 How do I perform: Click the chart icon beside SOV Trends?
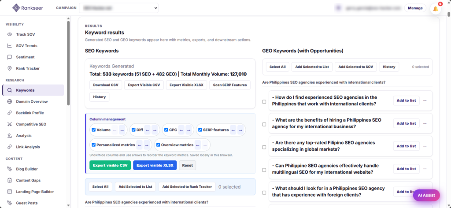click(10, 46)
